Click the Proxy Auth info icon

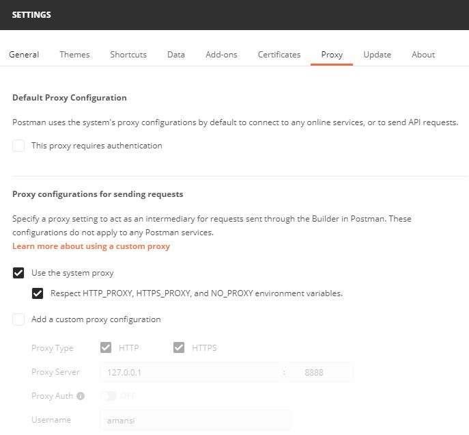click(81, 396)
